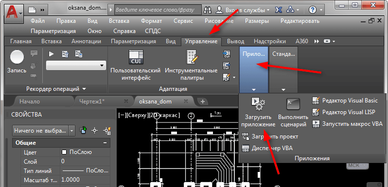Open the Ничего не выбрано dropdown
The width and height of the screenshot is (388, 187).
point(44,130)
